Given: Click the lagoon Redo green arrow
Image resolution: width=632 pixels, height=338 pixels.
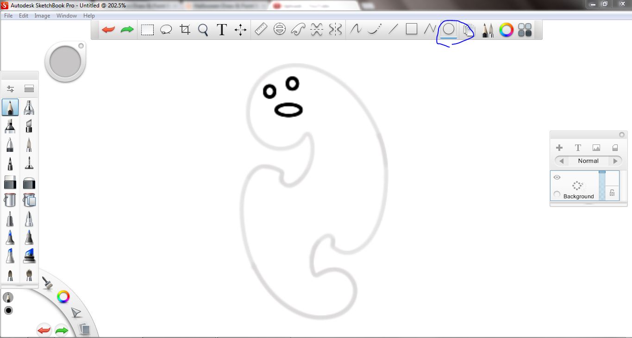Looking at the screenshot, I should 62,330.
